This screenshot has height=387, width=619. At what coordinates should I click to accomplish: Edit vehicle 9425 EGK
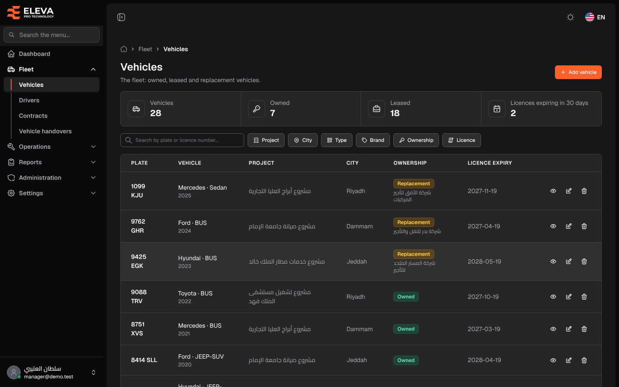pos(569,261)
